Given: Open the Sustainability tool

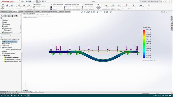Looking at the screenshot, I should (x=141, y=6).
